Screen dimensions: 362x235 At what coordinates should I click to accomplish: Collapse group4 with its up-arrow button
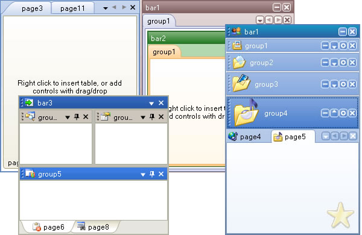coord(334,113)
